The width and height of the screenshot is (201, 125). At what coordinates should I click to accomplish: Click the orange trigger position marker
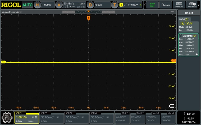(x=89, y=18)
